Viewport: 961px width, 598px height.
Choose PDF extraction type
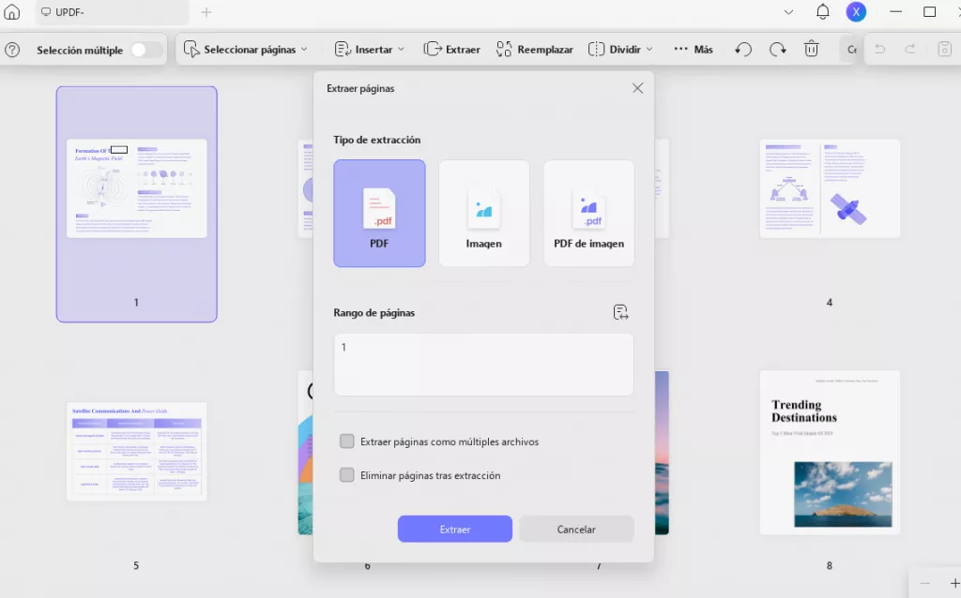click(379, 213)
